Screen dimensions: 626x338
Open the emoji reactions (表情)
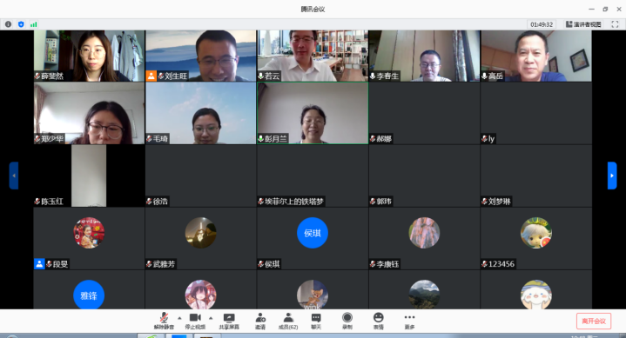coord(378,321)
